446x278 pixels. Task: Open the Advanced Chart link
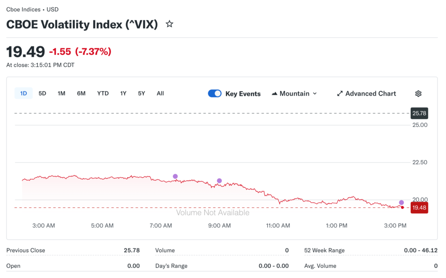370,93
